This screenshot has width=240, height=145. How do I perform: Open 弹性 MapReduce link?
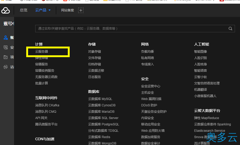[x=206, y=118]
